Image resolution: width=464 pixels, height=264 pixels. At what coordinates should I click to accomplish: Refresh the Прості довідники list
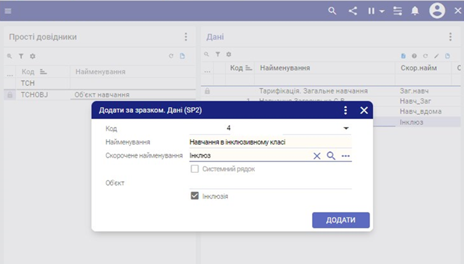(x=171, y=56)
